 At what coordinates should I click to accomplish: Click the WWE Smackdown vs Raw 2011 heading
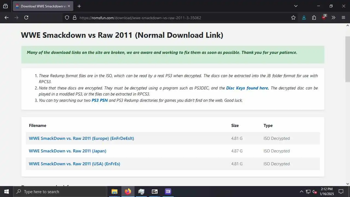(122, 35)
